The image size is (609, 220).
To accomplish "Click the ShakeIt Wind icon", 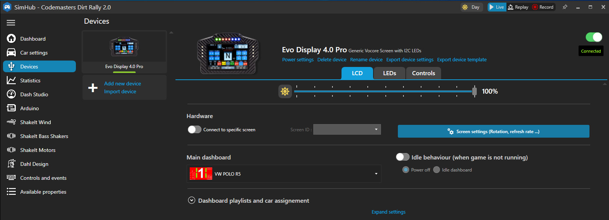I will click(x=11, y=122).
